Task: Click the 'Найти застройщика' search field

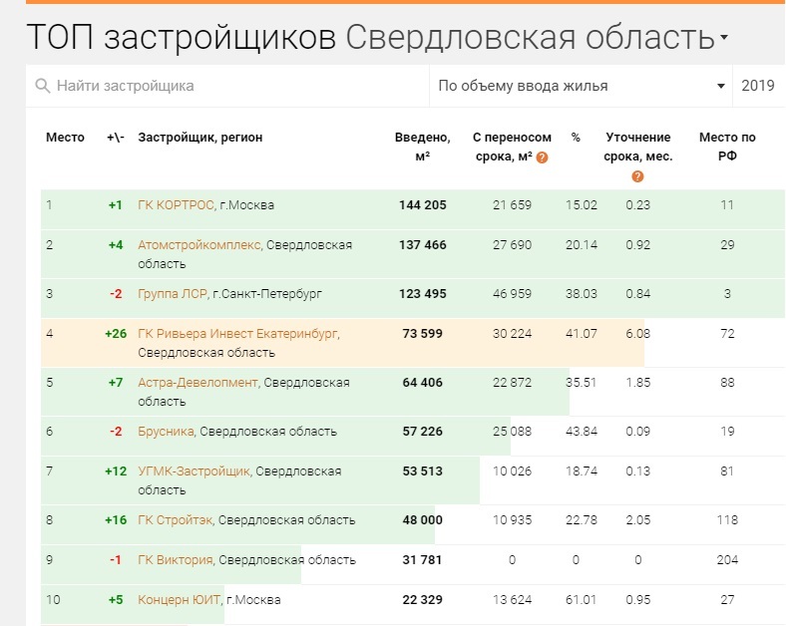Action: click(x=229, y=87)
